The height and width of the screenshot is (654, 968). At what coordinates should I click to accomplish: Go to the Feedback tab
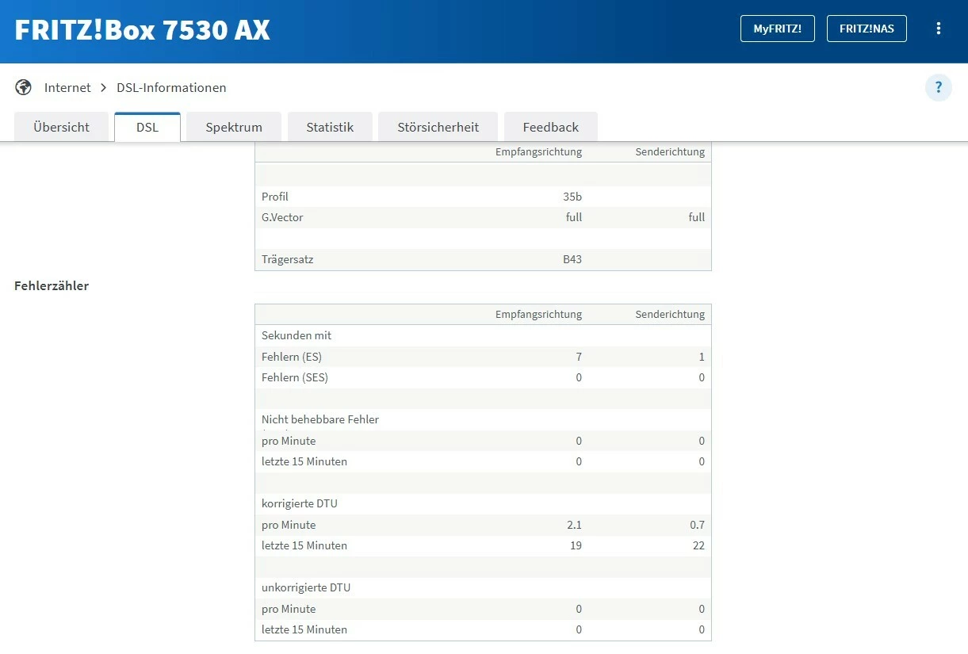[x=551, y=127]
